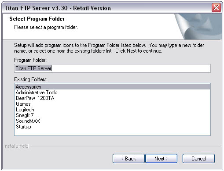Click the Next button to continue
Image resolution: width=224 pixels, height=171 pixels.
click(161, 159)
